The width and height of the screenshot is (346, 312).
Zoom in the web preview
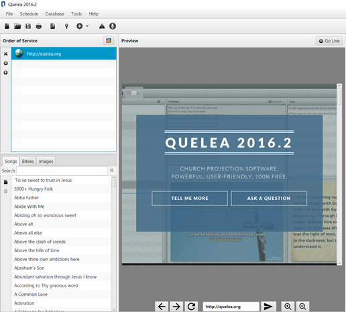288,307
